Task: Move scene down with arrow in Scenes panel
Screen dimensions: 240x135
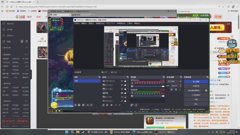Action: coord(91,105)
